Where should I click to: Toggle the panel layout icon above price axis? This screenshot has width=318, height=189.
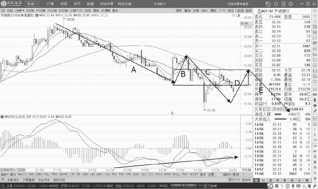click(238, 16)
